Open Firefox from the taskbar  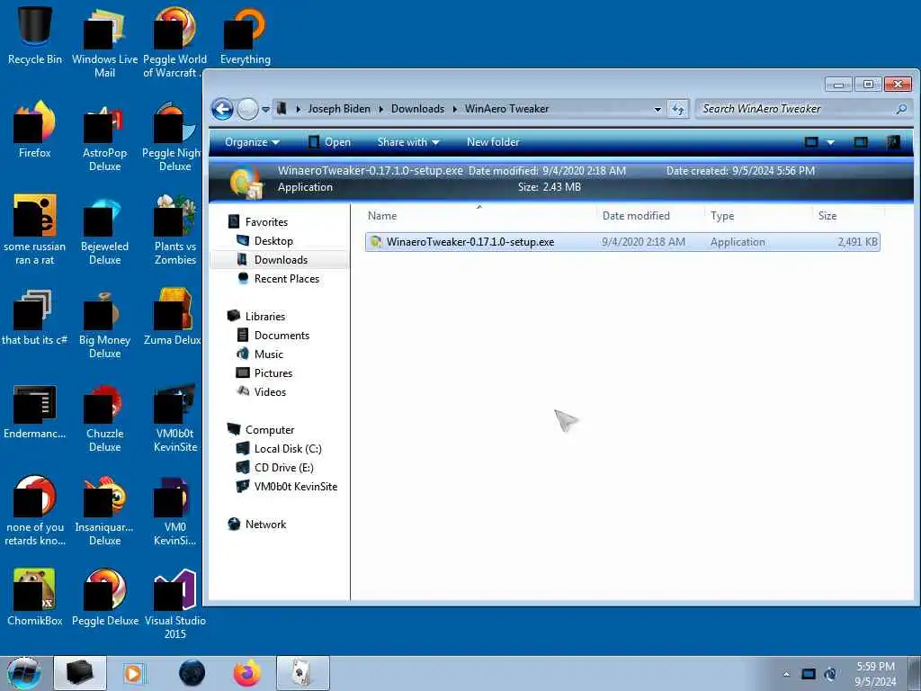tap(247, 673)
